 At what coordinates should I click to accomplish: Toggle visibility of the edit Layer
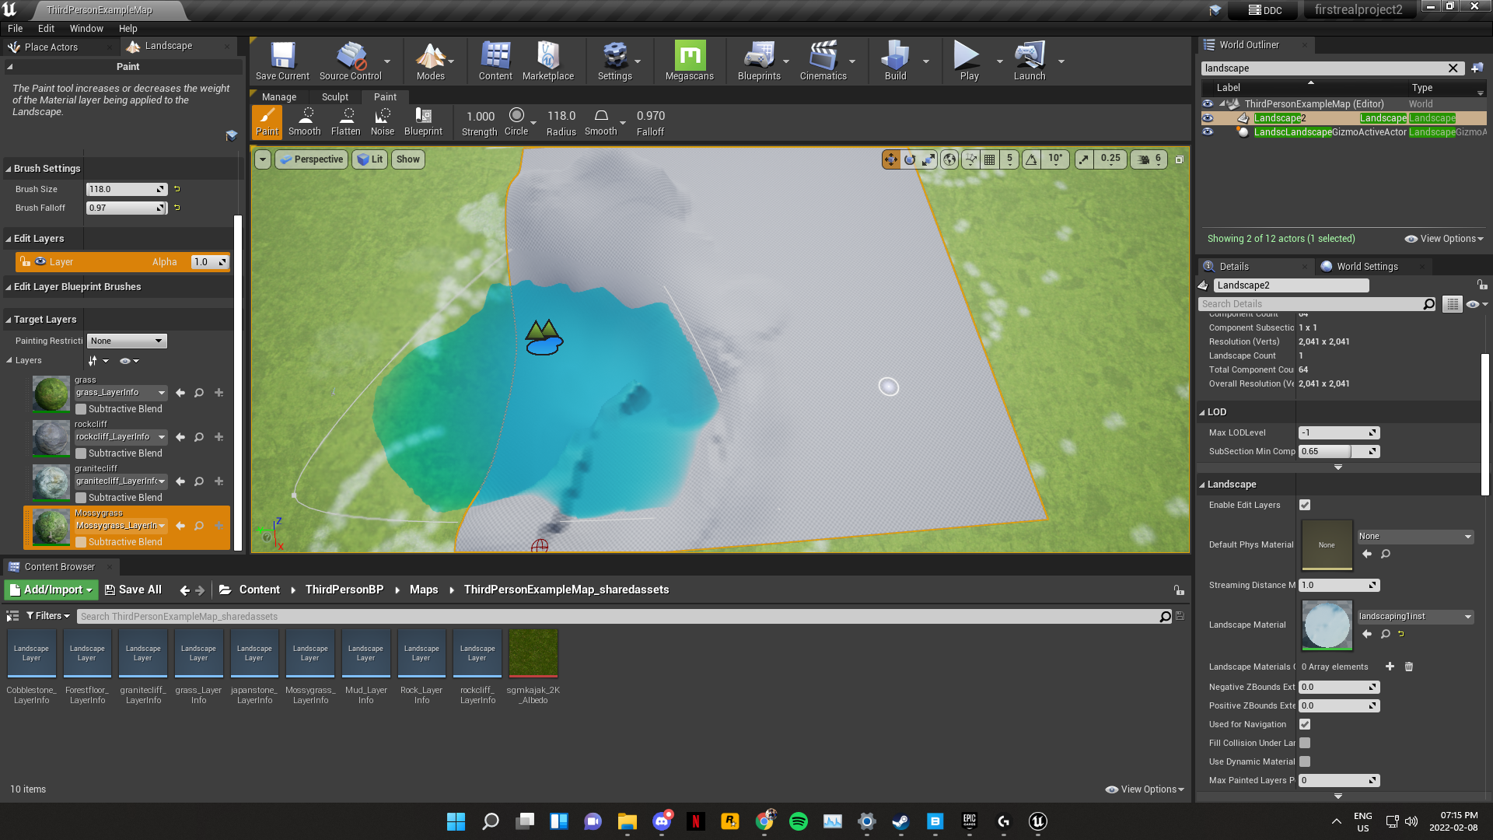(x=40, y=262)
